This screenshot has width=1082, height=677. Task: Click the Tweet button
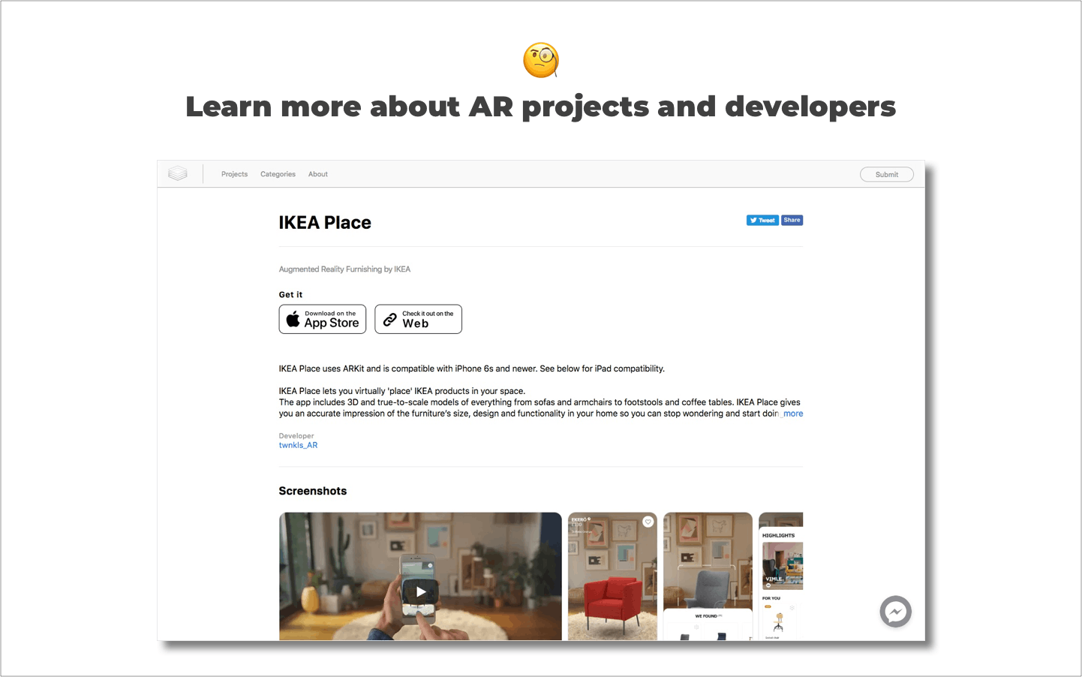[762, 220]
